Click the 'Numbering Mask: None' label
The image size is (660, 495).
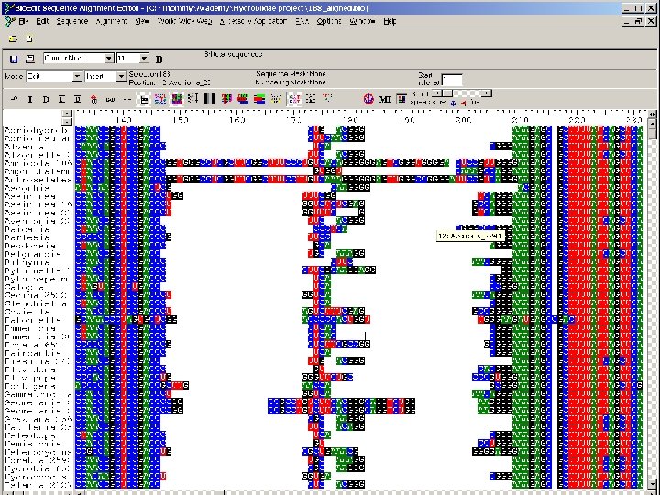tap(291, 82)
